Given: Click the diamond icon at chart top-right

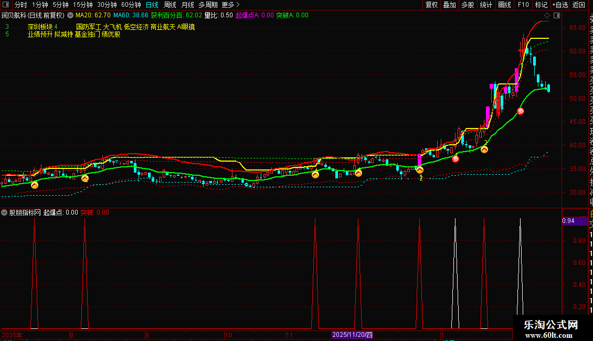Looking at the screenshot, I should point(547,15).
